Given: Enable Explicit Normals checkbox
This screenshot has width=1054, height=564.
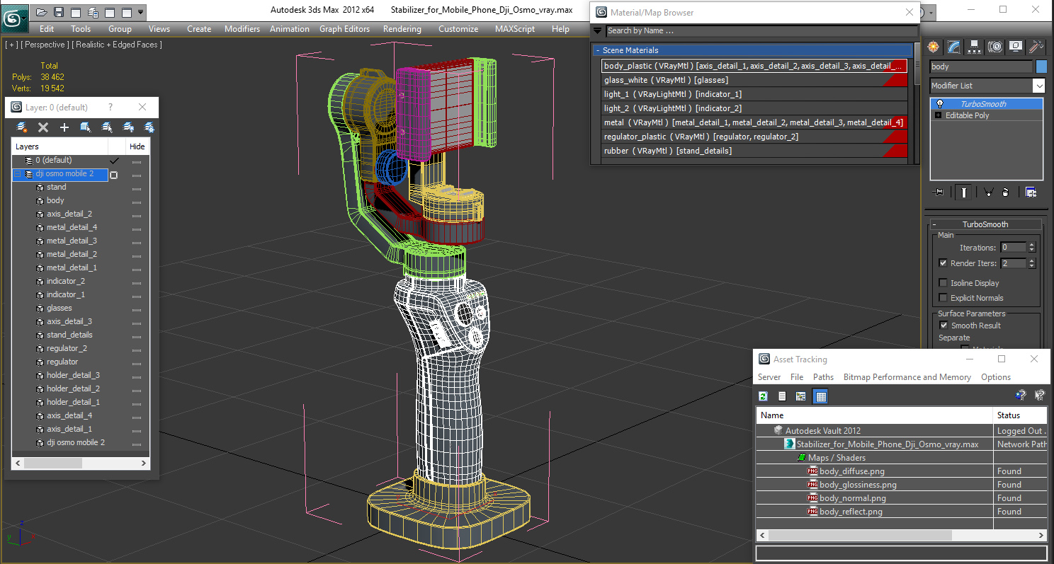Looking at the screenshot, I should [x=943, y=298].
